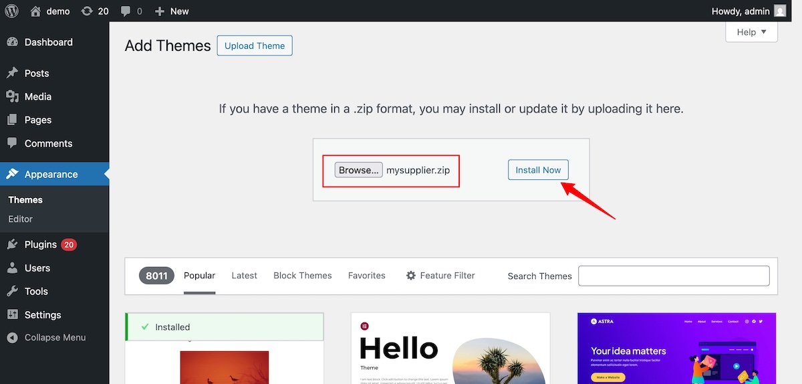Focus the Search Themes input field
This screenshot has width=802, height=384.
[x=674, y=276]
